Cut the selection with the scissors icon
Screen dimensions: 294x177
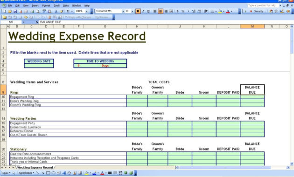pyautogui.click(x=56, y=12)
